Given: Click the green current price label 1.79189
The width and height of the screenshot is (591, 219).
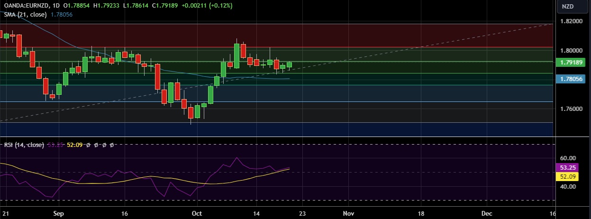Looking at the screenshot, I should pyautogui.click(x=571, y=62).
